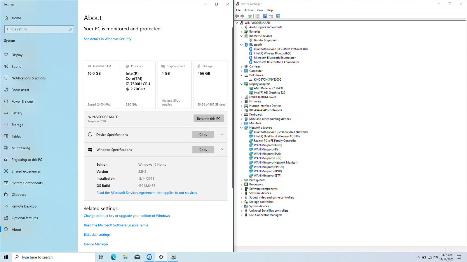Open the View menu in Device Manager

[x=259, y=10]
